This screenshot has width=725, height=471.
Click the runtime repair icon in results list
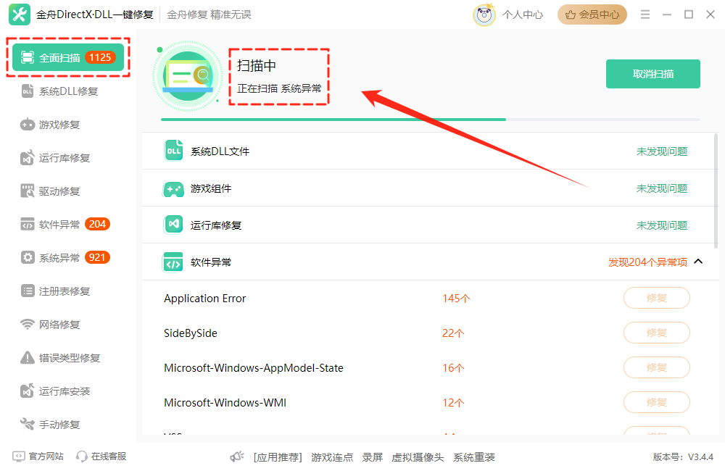point(173,225)
